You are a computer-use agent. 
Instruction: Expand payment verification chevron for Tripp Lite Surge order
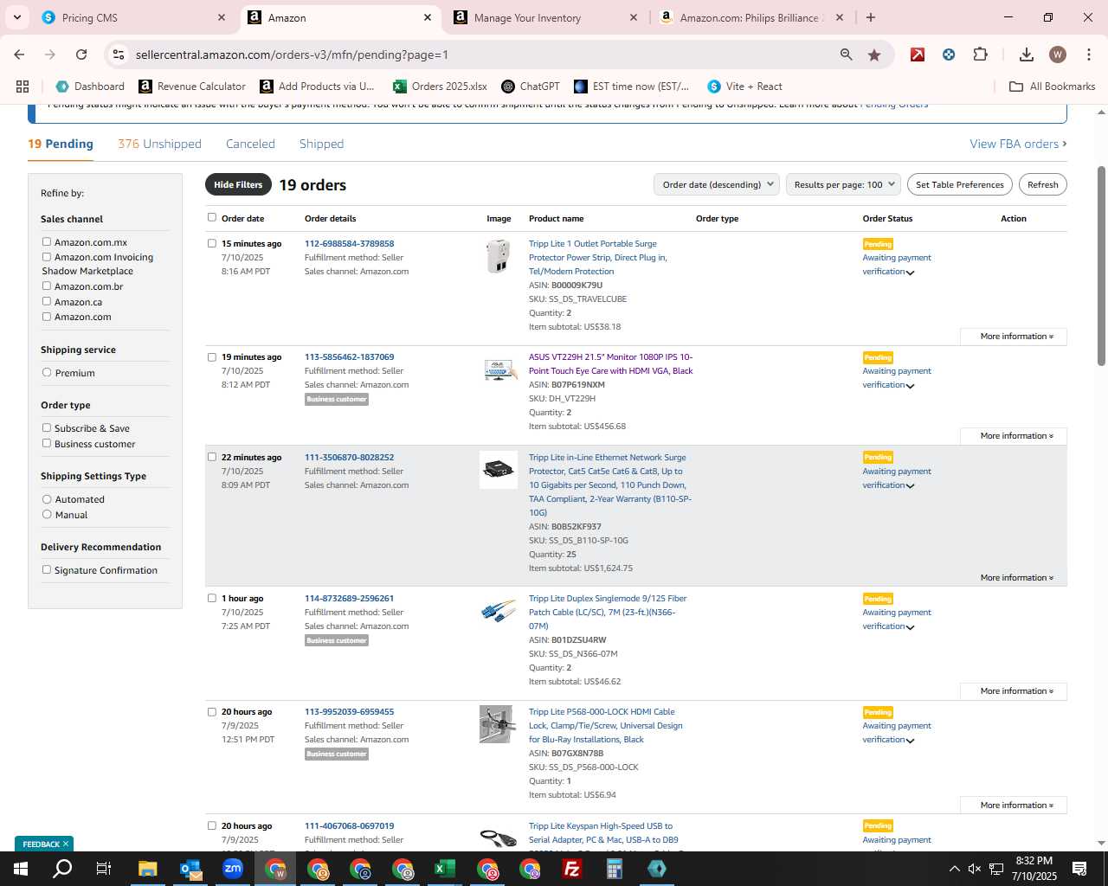(910, 273)
